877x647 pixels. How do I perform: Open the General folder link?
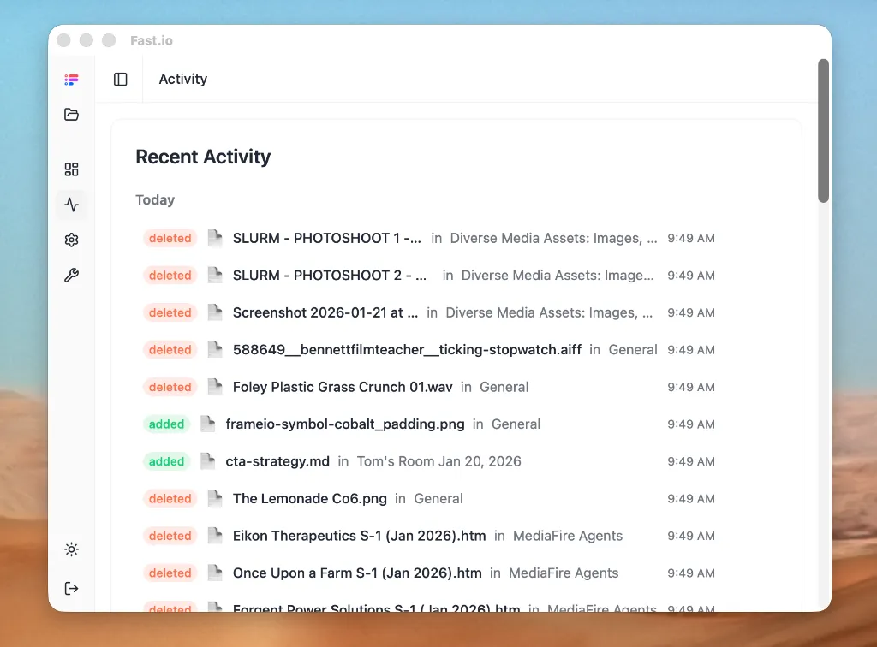pos(504,387)
